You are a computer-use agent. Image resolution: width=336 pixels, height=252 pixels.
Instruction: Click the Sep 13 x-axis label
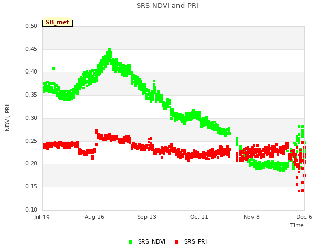coord(146,217)
